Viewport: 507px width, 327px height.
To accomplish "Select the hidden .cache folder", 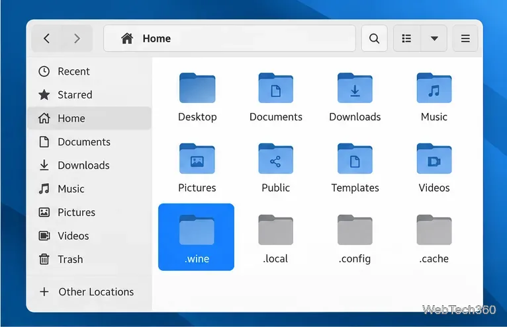I will tap(434, 229).
